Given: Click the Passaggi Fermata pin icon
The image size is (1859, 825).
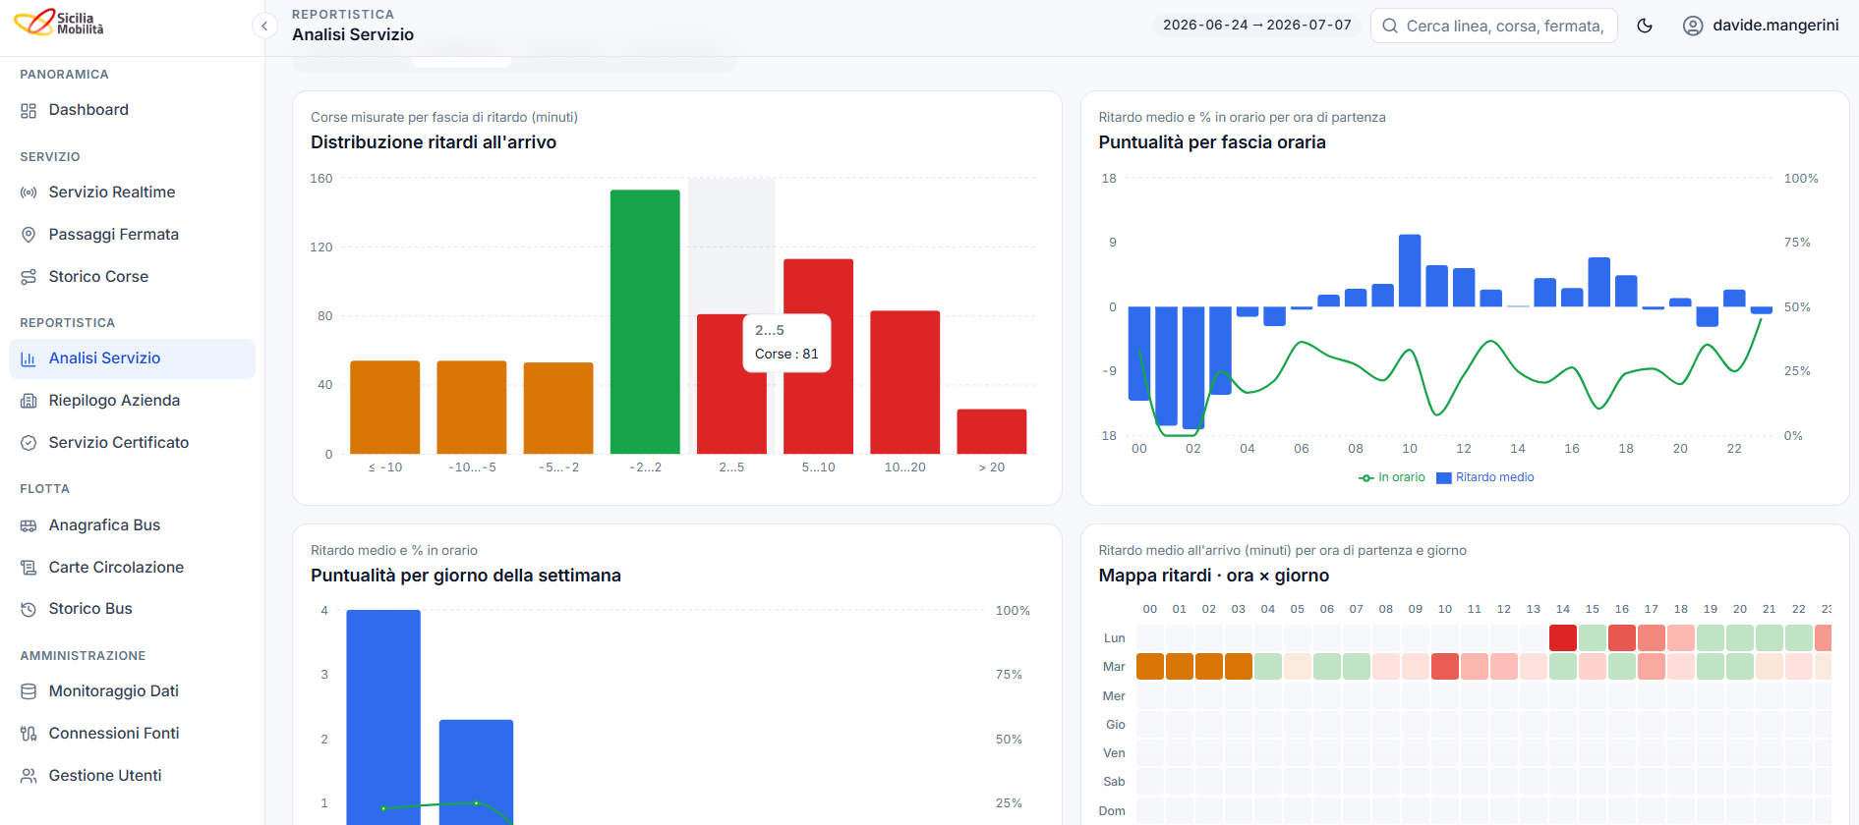Looking at the screenshot, I should (x=29, y=235).
